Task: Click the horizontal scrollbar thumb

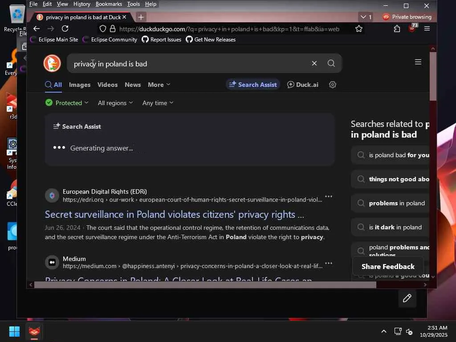Action: [x=205, y=285]
